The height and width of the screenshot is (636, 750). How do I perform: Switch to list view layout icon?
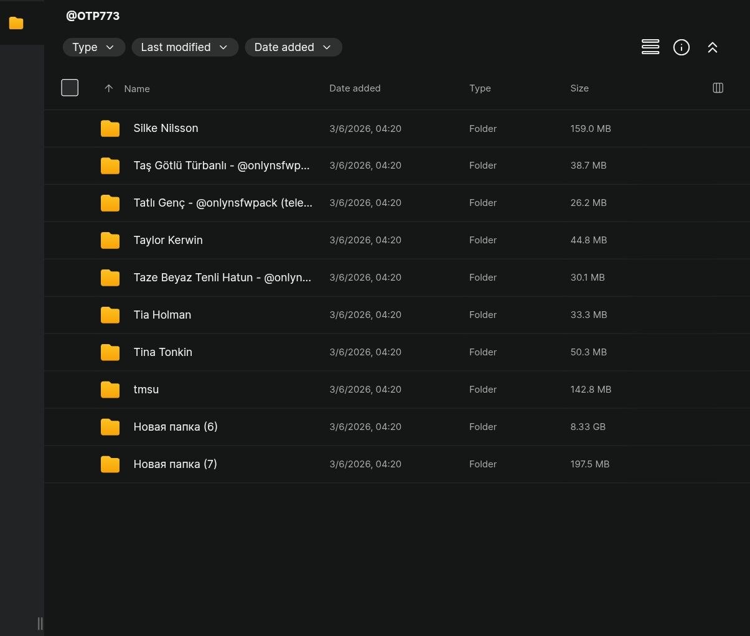coord(650,47)
